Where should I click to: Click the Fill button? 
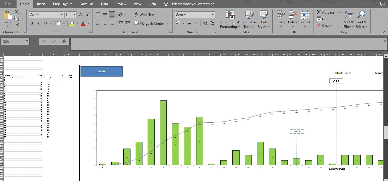coord(323,19)
